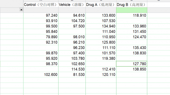The width and height of the screenshot is (170, 95).
Task: Select cell with value 134.940
Action: 101,26
